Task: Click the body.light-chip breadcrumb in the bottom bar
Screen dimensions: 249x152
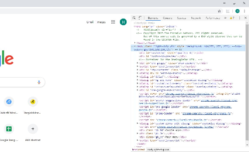Action: point(158,150)
